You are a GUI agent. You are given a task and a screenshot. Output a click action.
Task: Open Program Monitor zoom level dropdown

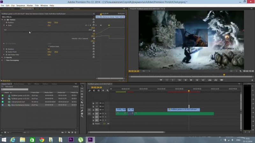coord(146,71)
